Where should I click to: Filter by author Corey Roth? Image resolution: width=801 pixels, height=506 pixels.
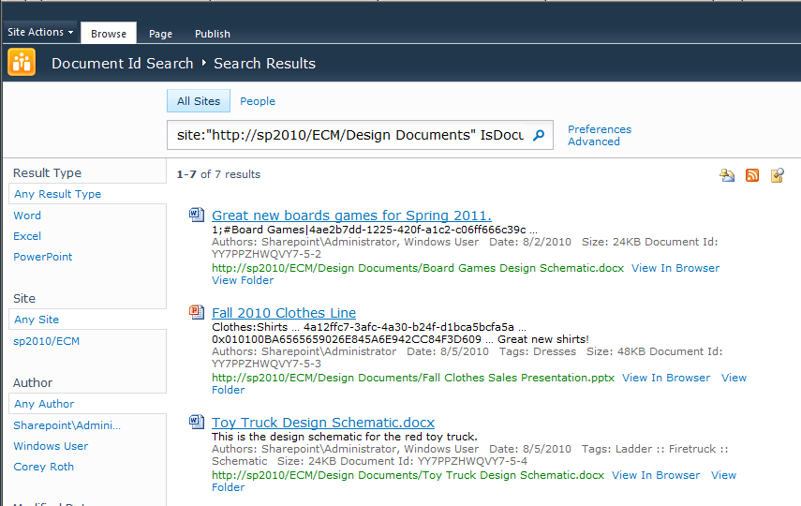tap(43, 467)
